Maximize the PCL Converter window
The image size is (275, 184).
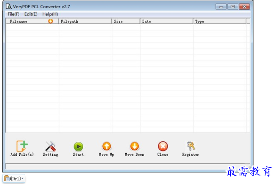(x=232, y=7)
